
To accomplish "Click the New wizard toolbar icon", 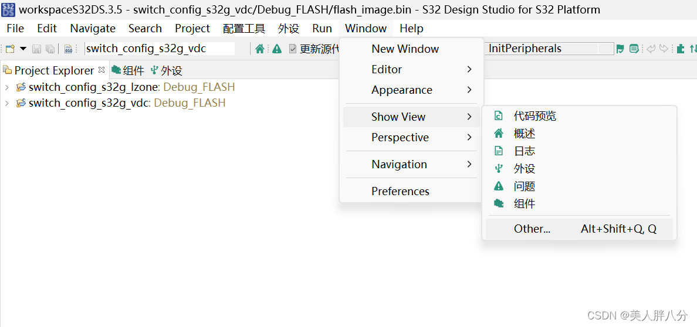I will pos(10,49).
